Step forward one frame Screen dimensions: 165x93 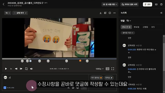tap(21, 69)
